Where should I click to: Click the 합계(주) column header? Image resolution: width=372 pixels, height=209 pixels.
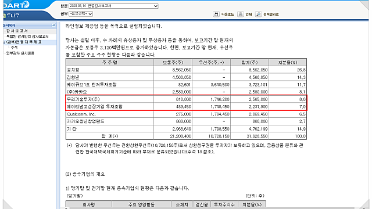click(x=249, y=62)
